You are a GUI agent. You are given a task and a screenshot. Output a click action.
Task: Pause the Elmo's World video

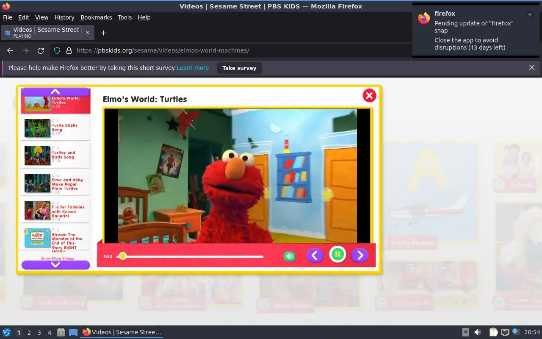[x=337, y=255]
